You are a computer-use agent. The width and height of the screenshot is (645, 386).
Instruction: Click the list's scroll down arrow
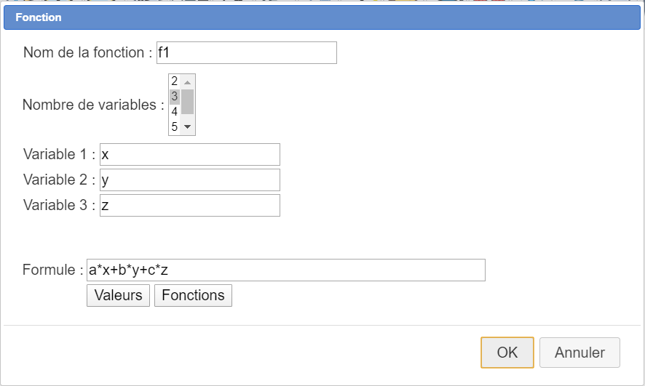tap(187, 127)
